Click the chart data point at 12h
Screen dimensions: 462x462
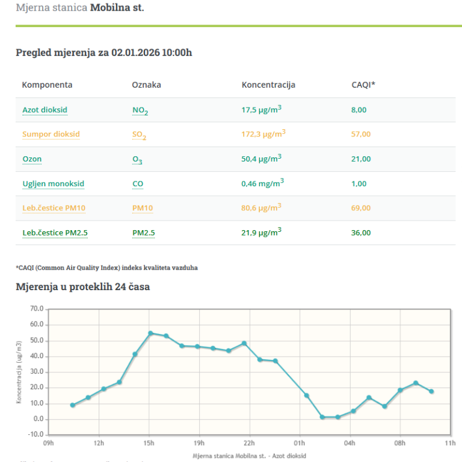click(103, 389)
